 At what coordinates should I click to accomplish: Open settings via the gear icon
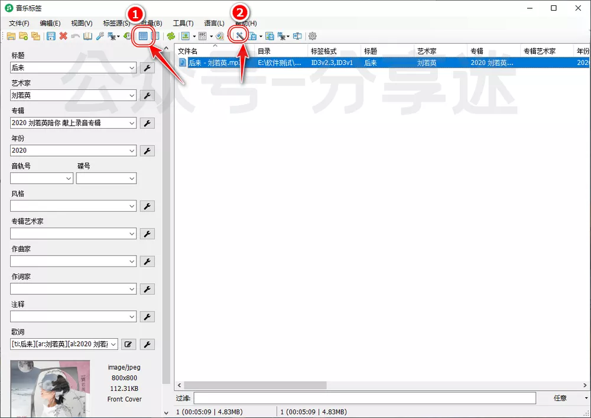[313, 36]
